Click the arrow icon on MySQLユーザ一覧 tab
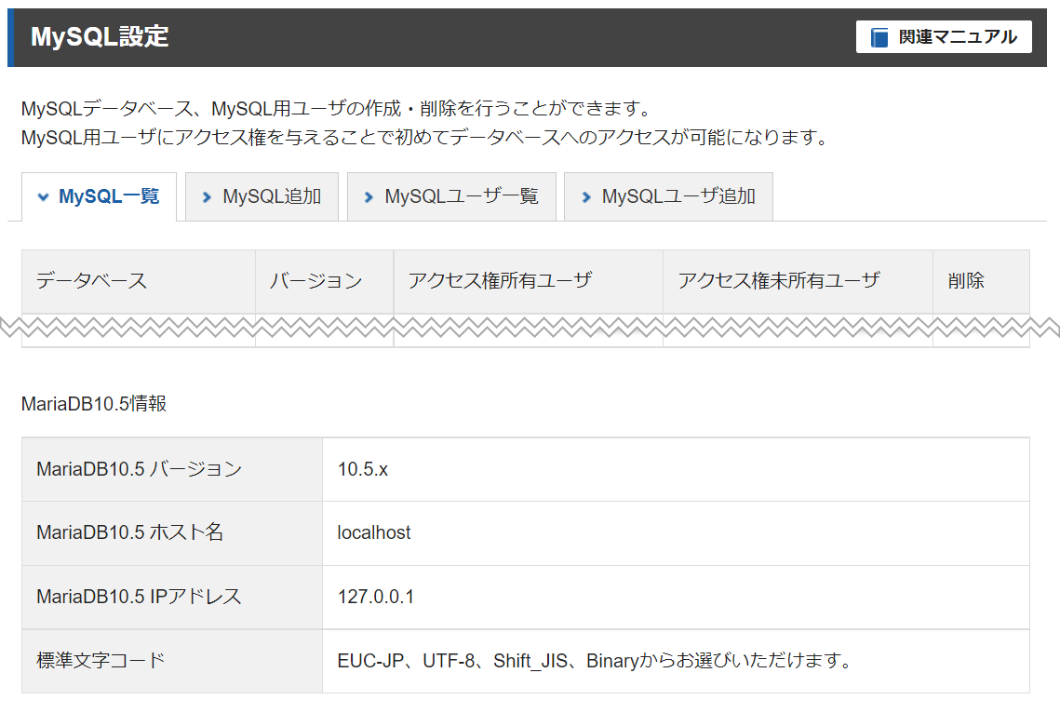Viewport: 1060px width, 713px height. pyautogui.click(x=369, y=197)
